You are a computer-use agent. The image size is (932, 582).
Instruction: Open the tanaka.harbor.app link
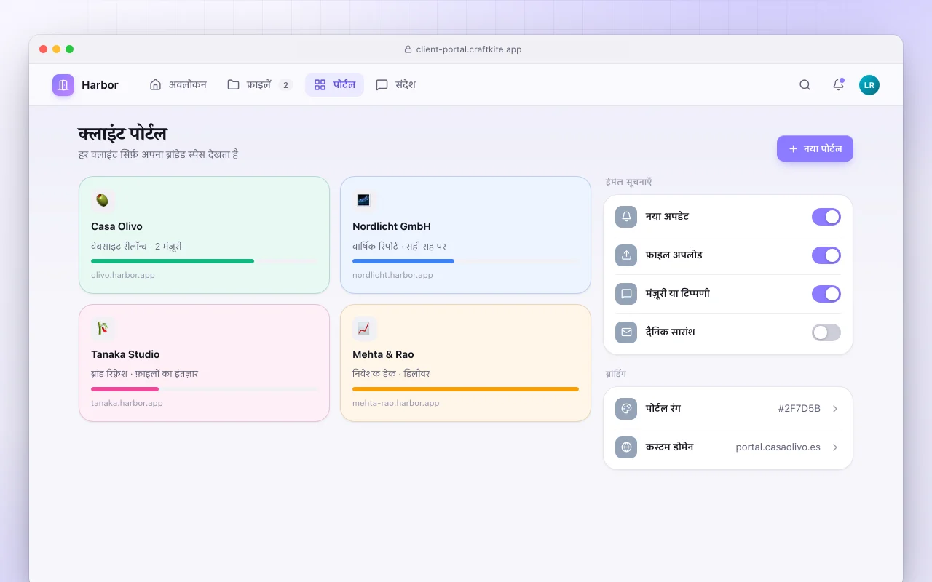pos(127,404)
